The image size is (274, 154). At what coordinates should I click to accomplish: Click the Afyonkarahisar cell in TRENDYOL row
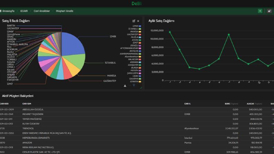(x=191, y=128)
